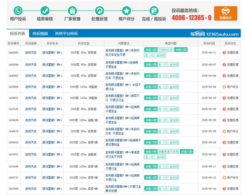The height and width of the screenshot is (195, 245).
Task: Open series 银河星舰7 EM-i in row 1436635
Action: pyautogui.click(x=52, y=120)
